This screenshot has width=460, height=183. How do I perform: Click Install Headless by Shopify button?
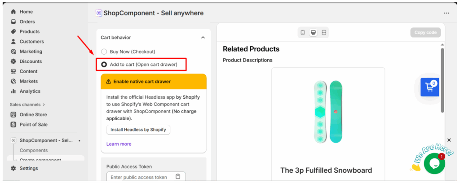138,130
